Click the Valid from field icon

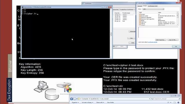(140, 22)
